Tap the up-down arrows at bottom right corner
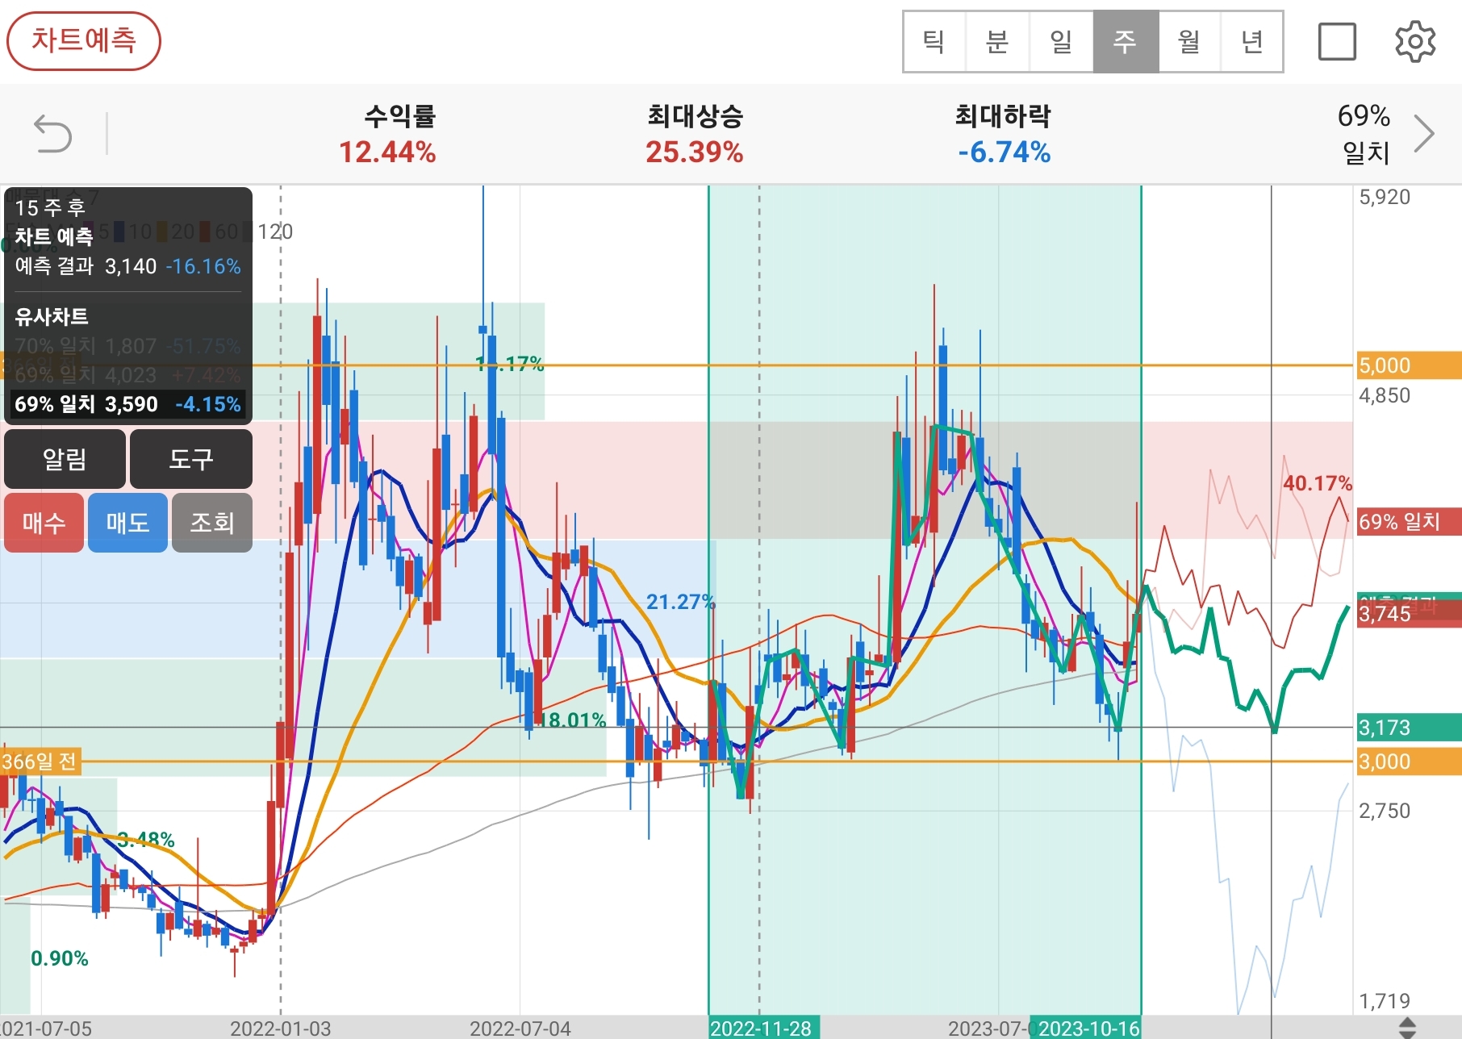1462x1039 pixels. pos(1406,1027)
